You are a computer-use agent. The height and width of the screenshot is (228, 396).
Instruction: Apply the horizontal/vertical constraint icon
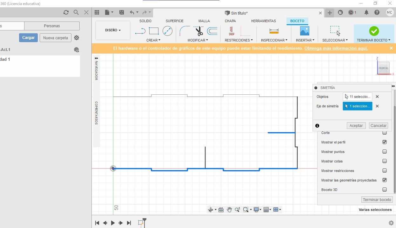pyautogui.click(x=232, y=31)
